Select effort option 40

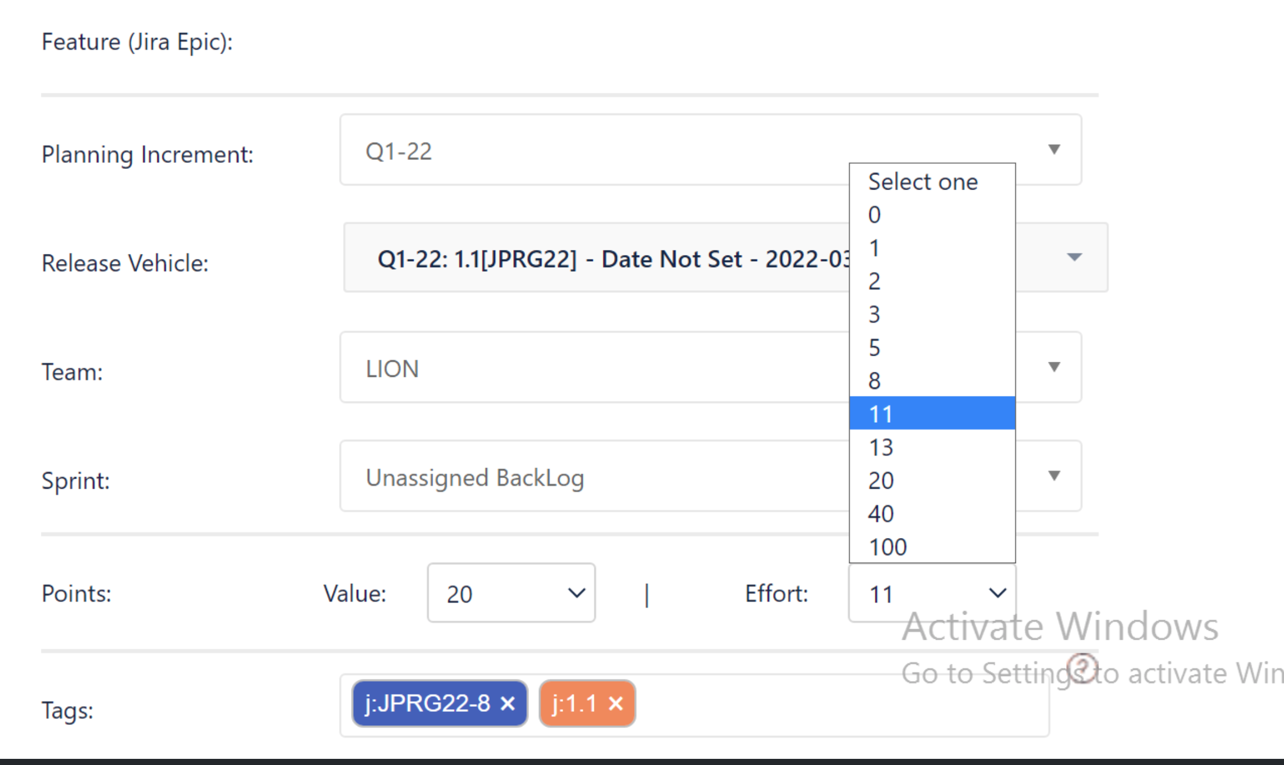(882, 514)
